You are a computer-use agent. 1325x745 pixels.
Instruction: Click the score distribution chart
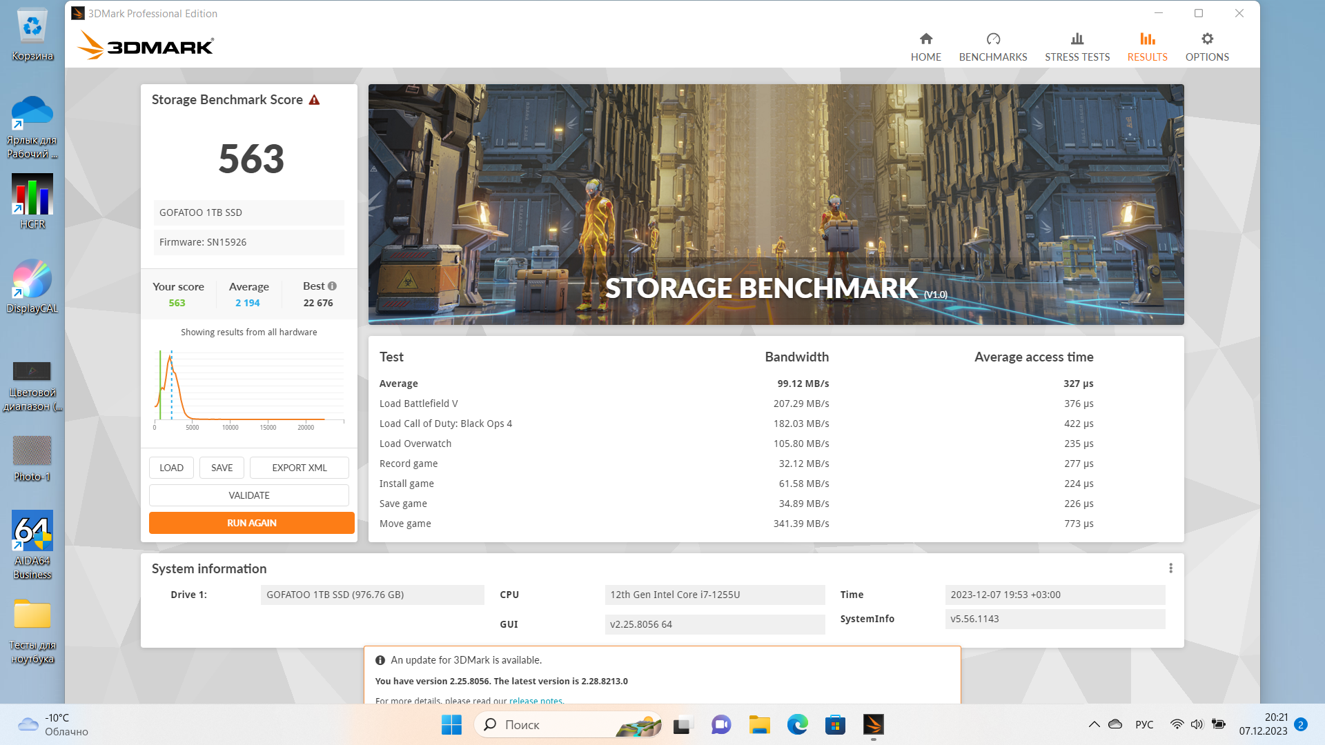[248, 386]
